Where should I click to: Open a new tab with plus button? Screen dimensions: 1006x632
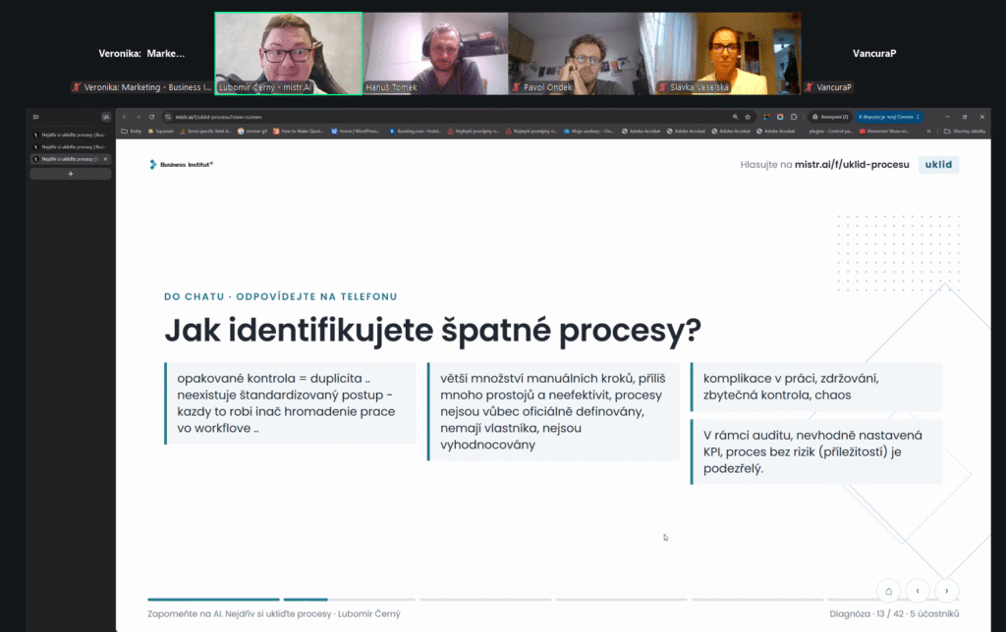coord(71,174)
